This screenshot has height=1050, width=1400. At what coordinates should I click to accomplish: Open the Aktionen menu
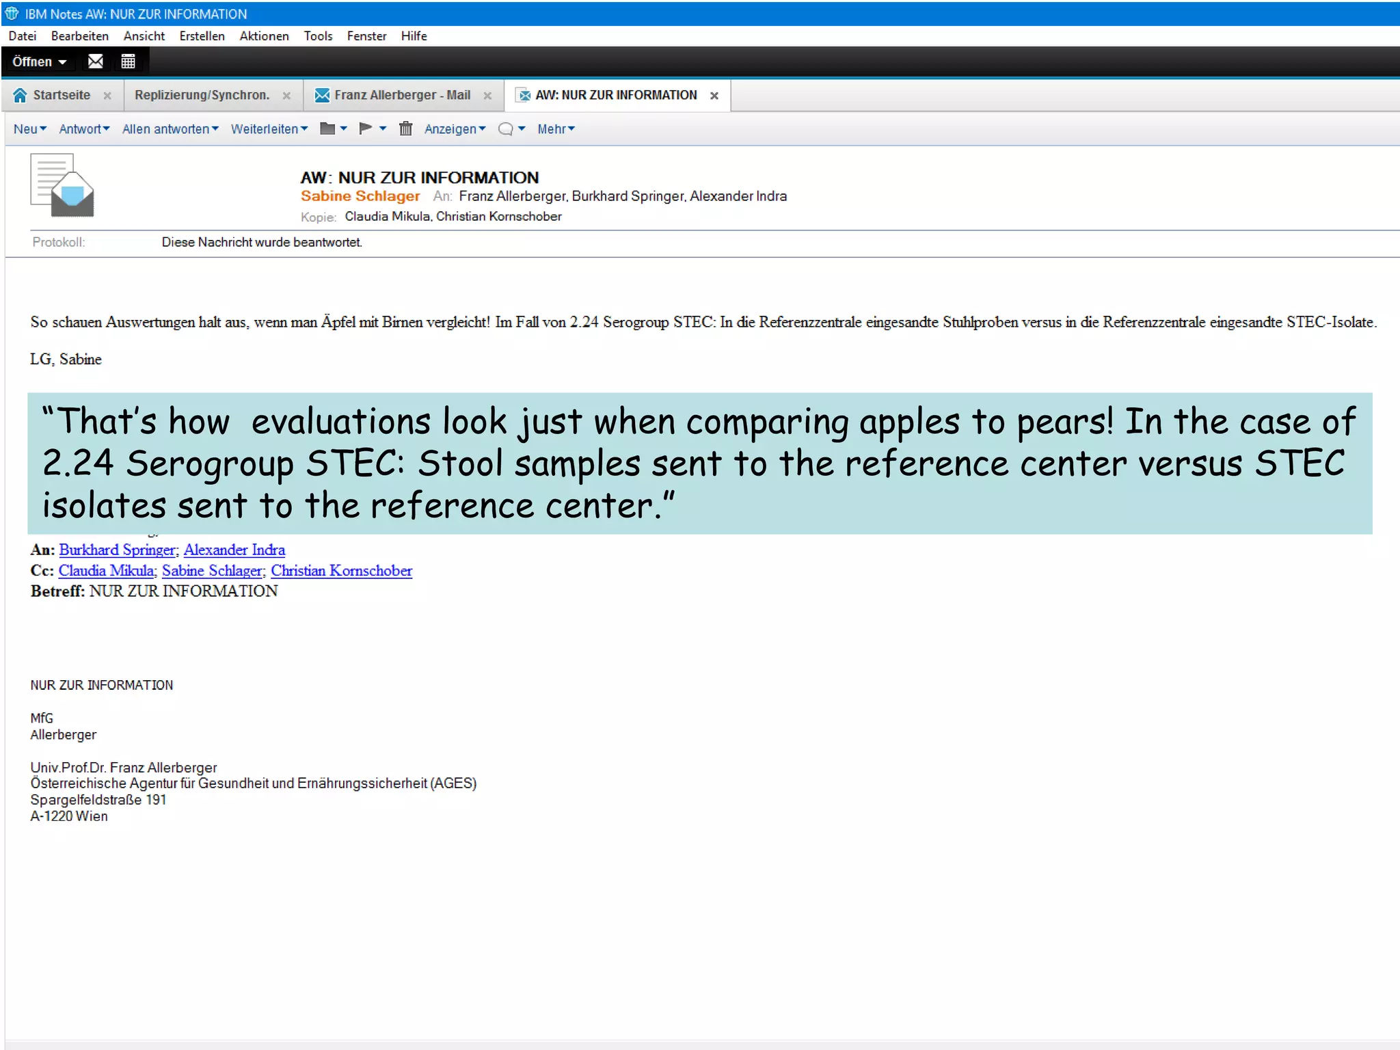coord(264,36)
